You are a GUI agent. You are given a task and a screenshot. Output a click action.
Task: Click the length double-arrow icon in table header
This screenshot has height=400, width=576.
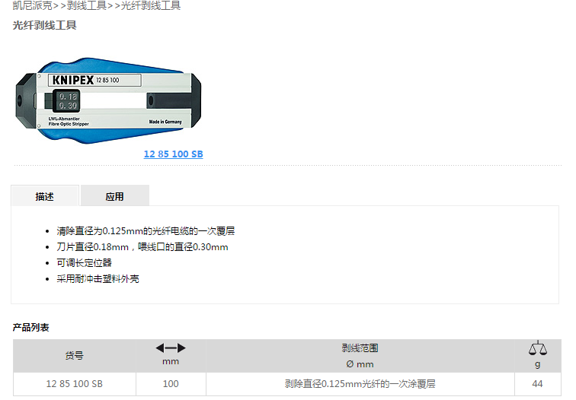(x=171, y=348)
